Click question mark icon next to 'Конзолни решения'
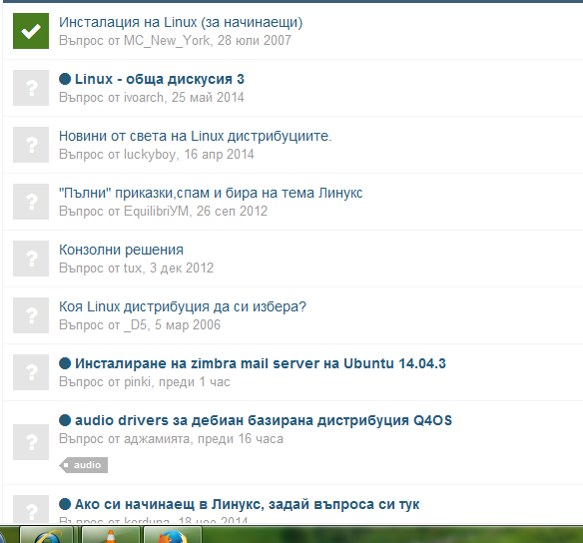This screenshot has height=543, width=583. [31, 259]
